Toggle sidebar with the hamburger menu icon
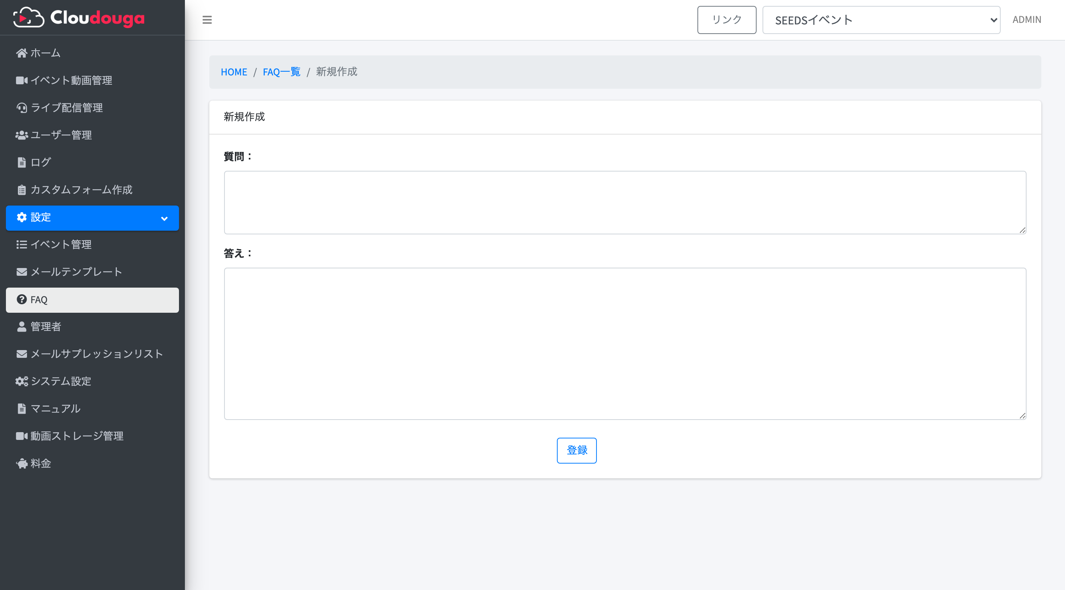 [207, 20]
